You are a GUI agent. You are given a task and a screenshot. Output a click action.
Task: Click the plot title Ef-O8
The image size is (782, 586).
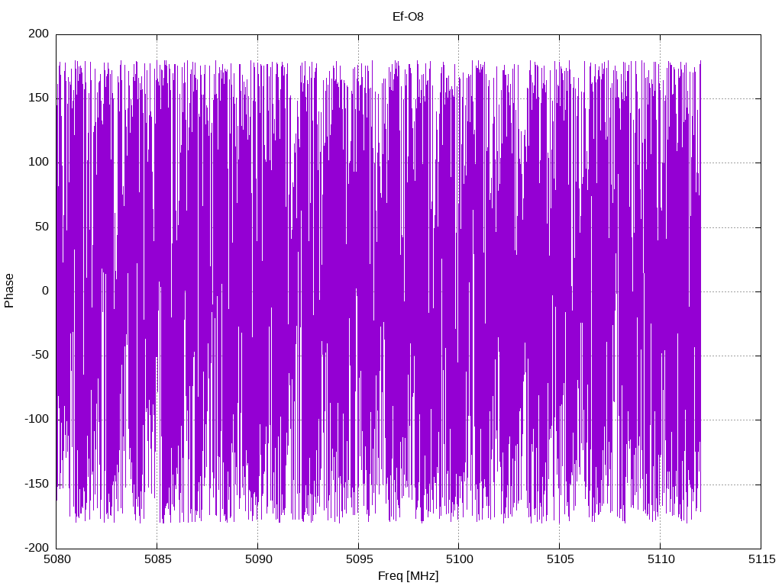tap(408, 17)
